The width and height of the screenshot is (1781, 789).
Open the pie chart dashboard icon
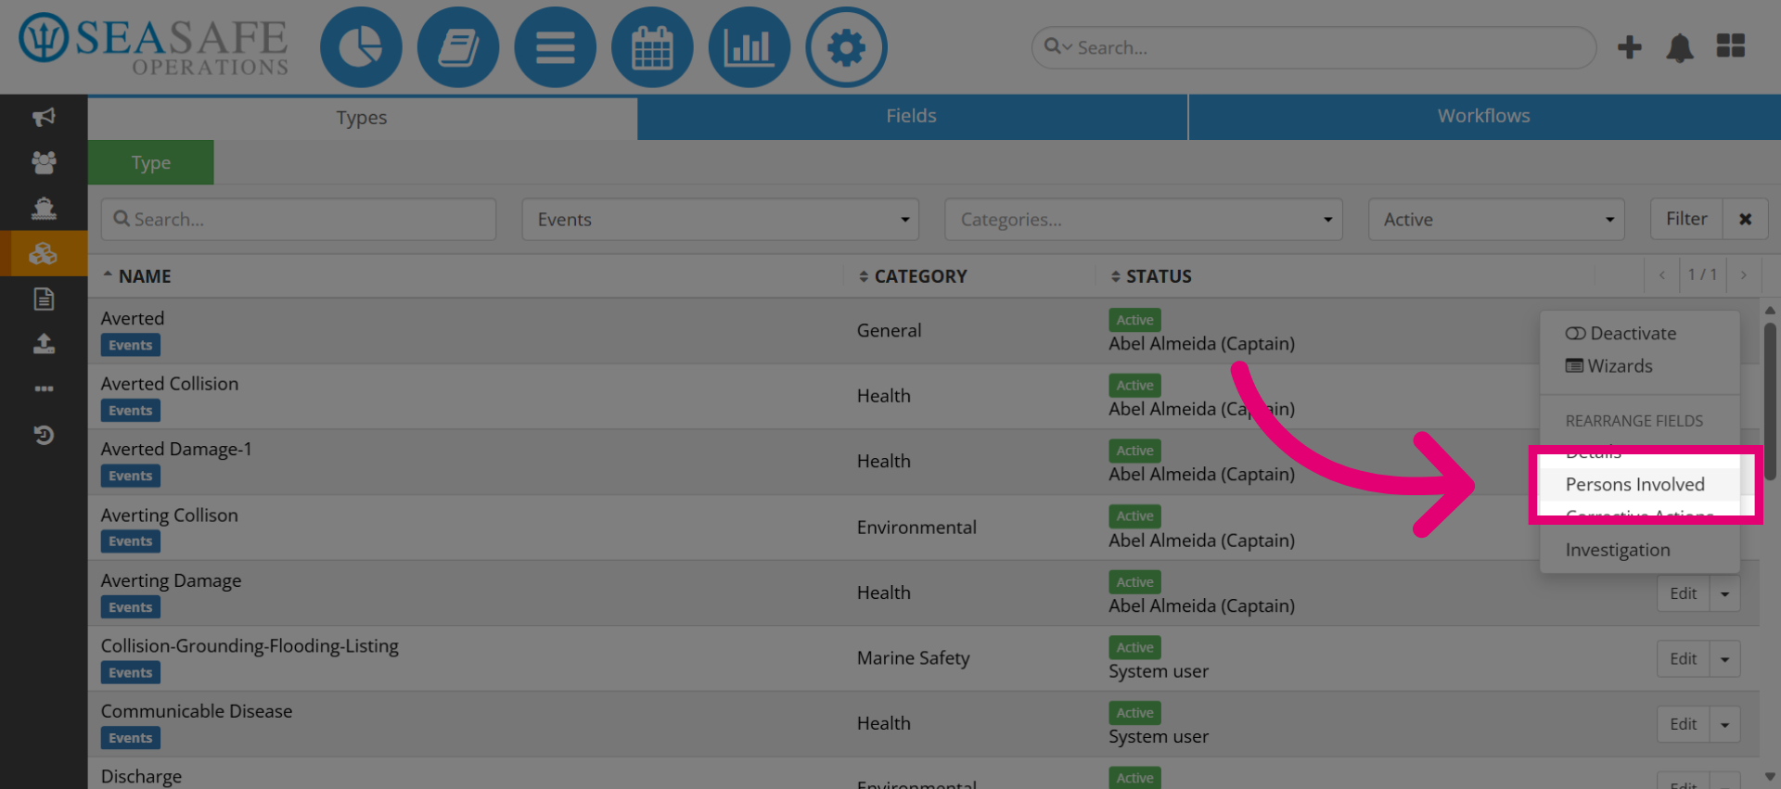click(361, 47)
